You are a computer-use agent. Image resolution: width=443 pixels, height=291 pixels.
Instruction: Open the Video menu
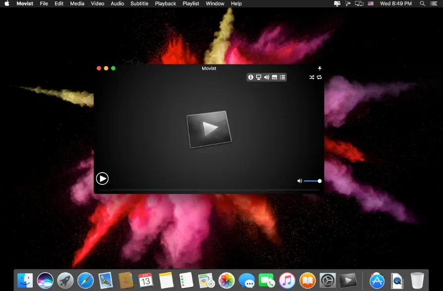(x=98, y=3)
